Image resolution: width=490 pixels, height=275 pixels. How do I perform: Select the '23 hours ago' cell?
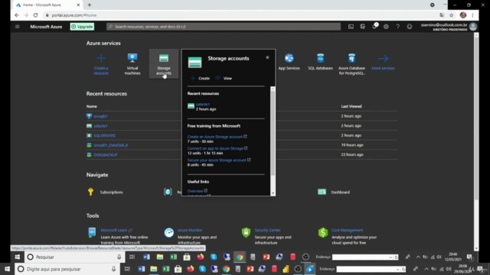coord(352,154)
